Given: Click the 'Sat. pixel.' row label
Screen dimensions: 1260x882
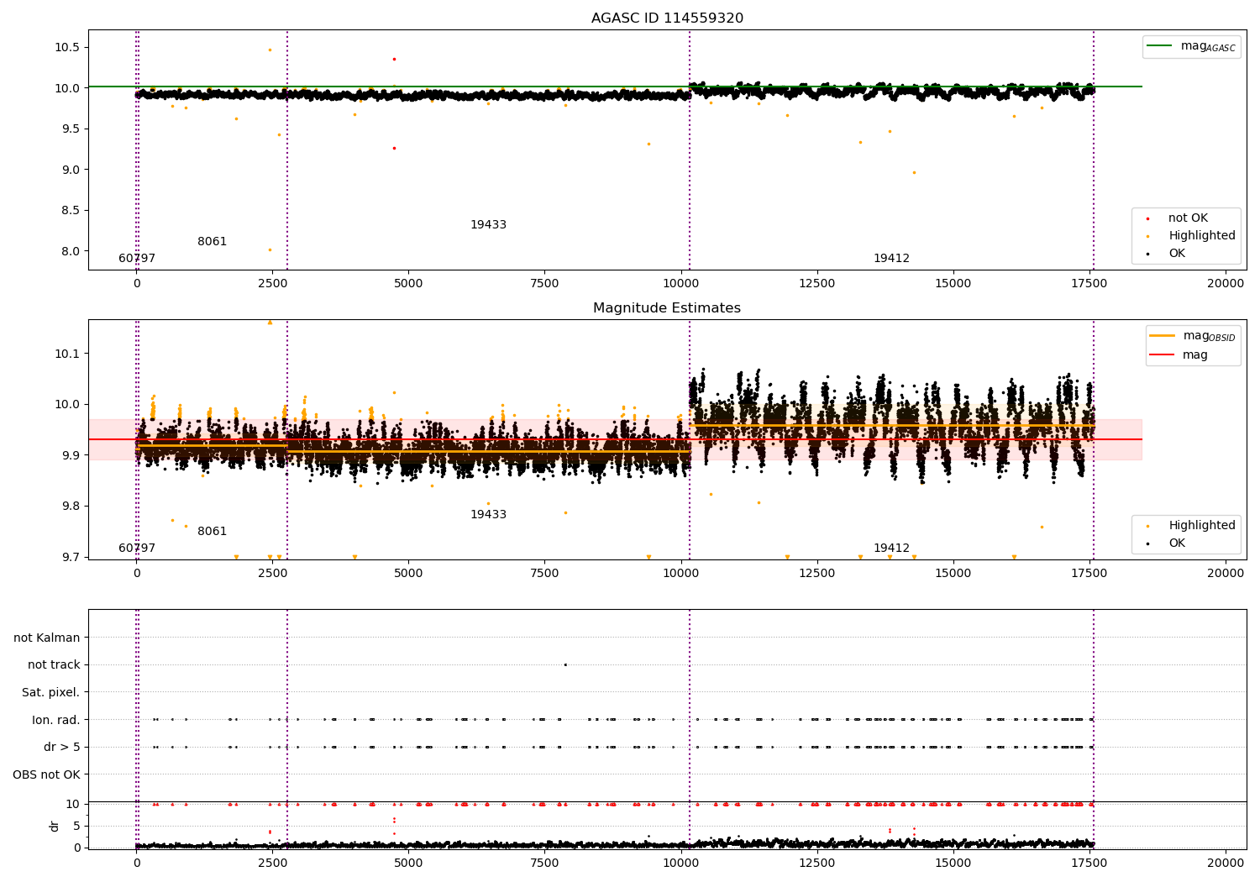Looking at the screenshot, I should point(50,693).
